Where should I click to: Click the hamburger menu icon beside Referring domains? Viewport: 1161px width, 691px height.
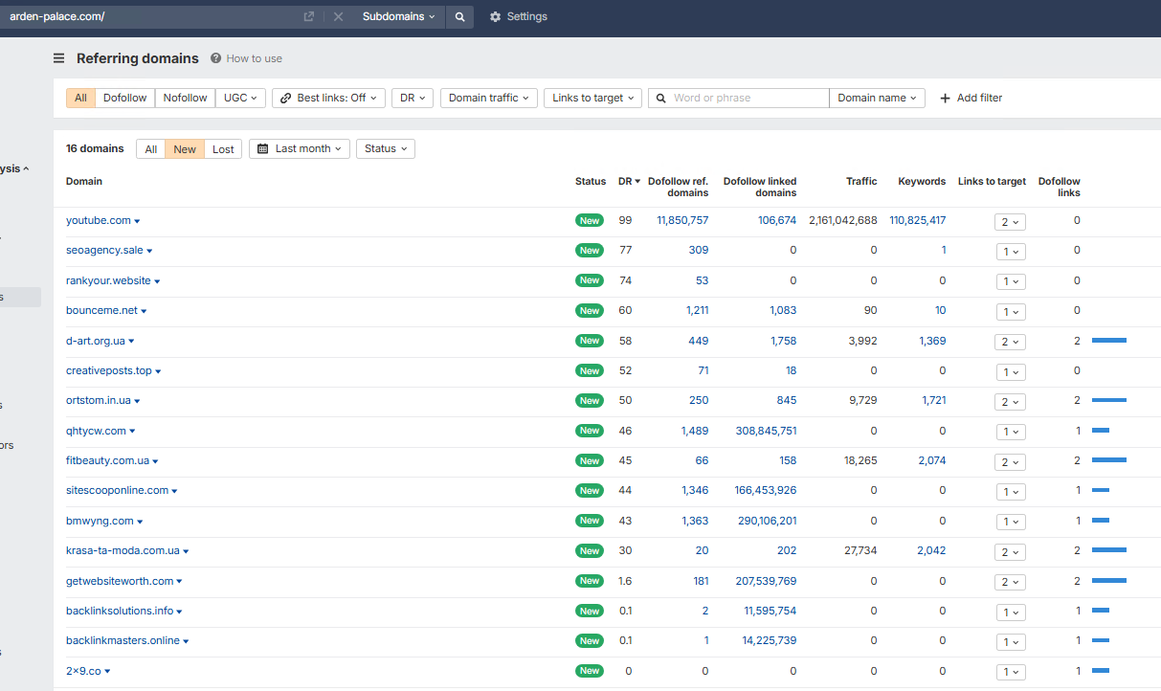pyautogui.click(x=59, y=58)
